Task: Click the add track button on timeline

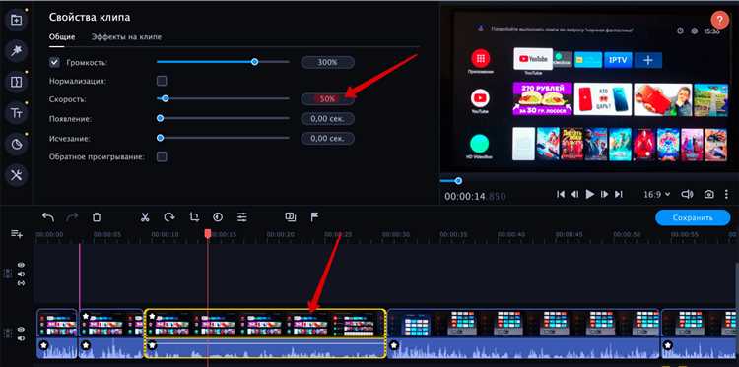Action: click(17, 234)
